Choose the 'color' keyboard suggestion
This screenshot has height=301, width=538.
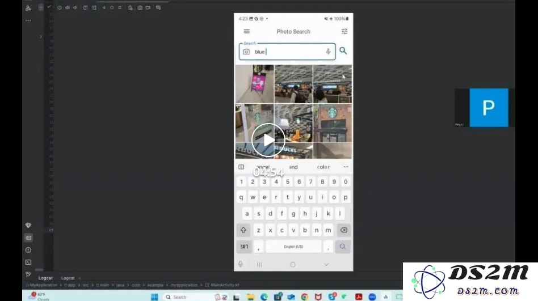click(323, 167)
